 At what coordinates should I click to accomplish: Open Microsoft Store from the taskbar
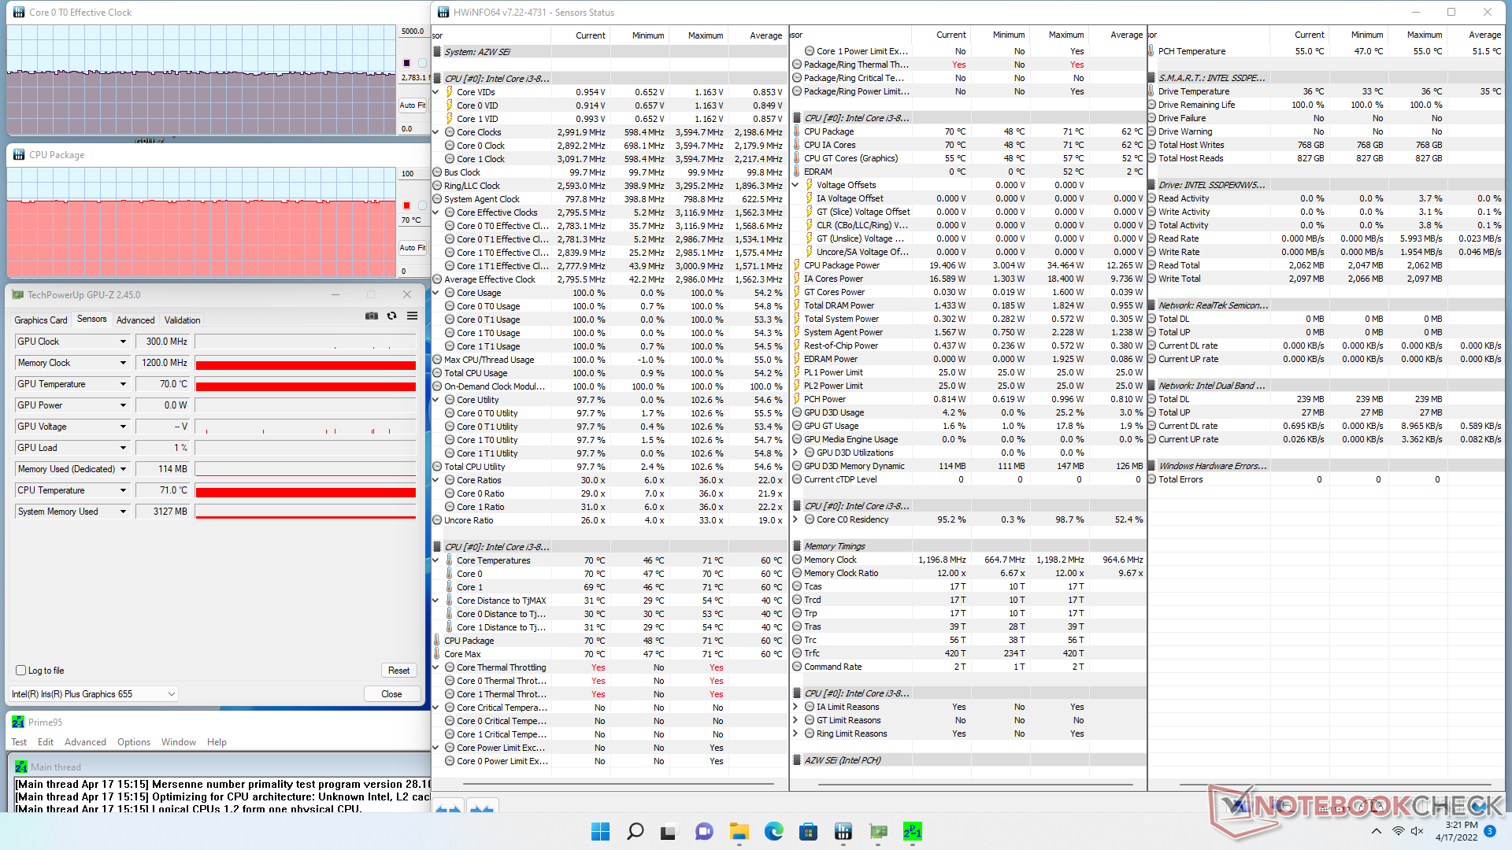pyautogui.click(x=808, y=832)
